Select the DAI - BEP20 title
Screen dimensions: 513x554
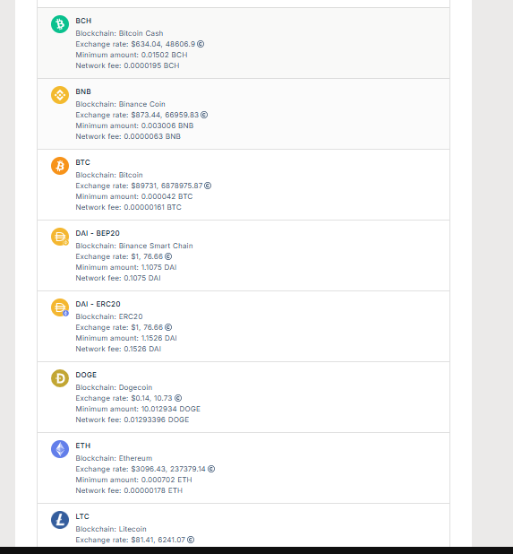coord(98,233)
